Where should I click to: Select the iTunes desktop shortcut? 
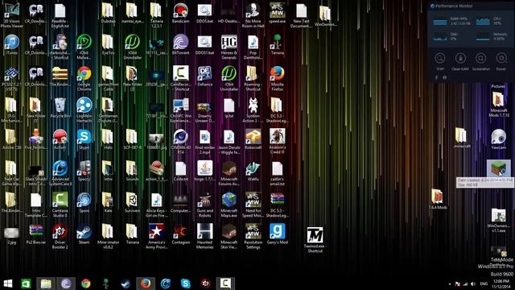(x=11, y=45)
